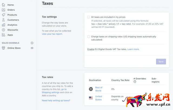Viewport: 173px width, 110px height.
Task: Enable 'All taxes are included in my prices'
Action: pos(89,17)
